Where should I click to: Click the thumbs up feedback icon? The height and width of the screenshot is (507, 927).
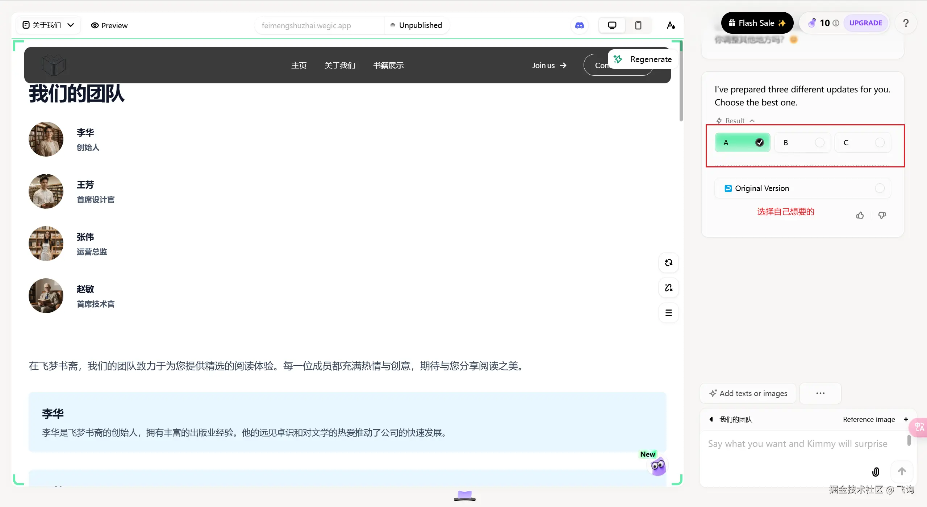click(860, 215)
